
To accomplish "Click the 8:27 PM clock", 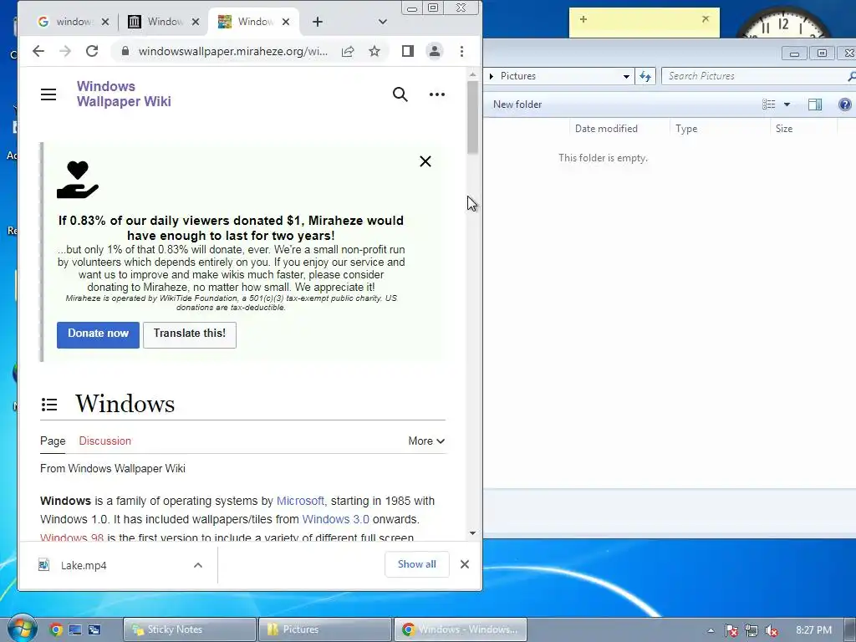I will point(813,630).
